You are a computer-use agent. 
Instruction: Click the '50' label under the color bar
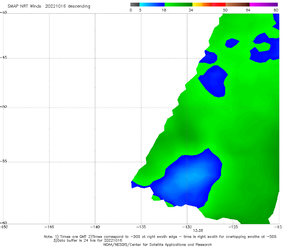225,10
